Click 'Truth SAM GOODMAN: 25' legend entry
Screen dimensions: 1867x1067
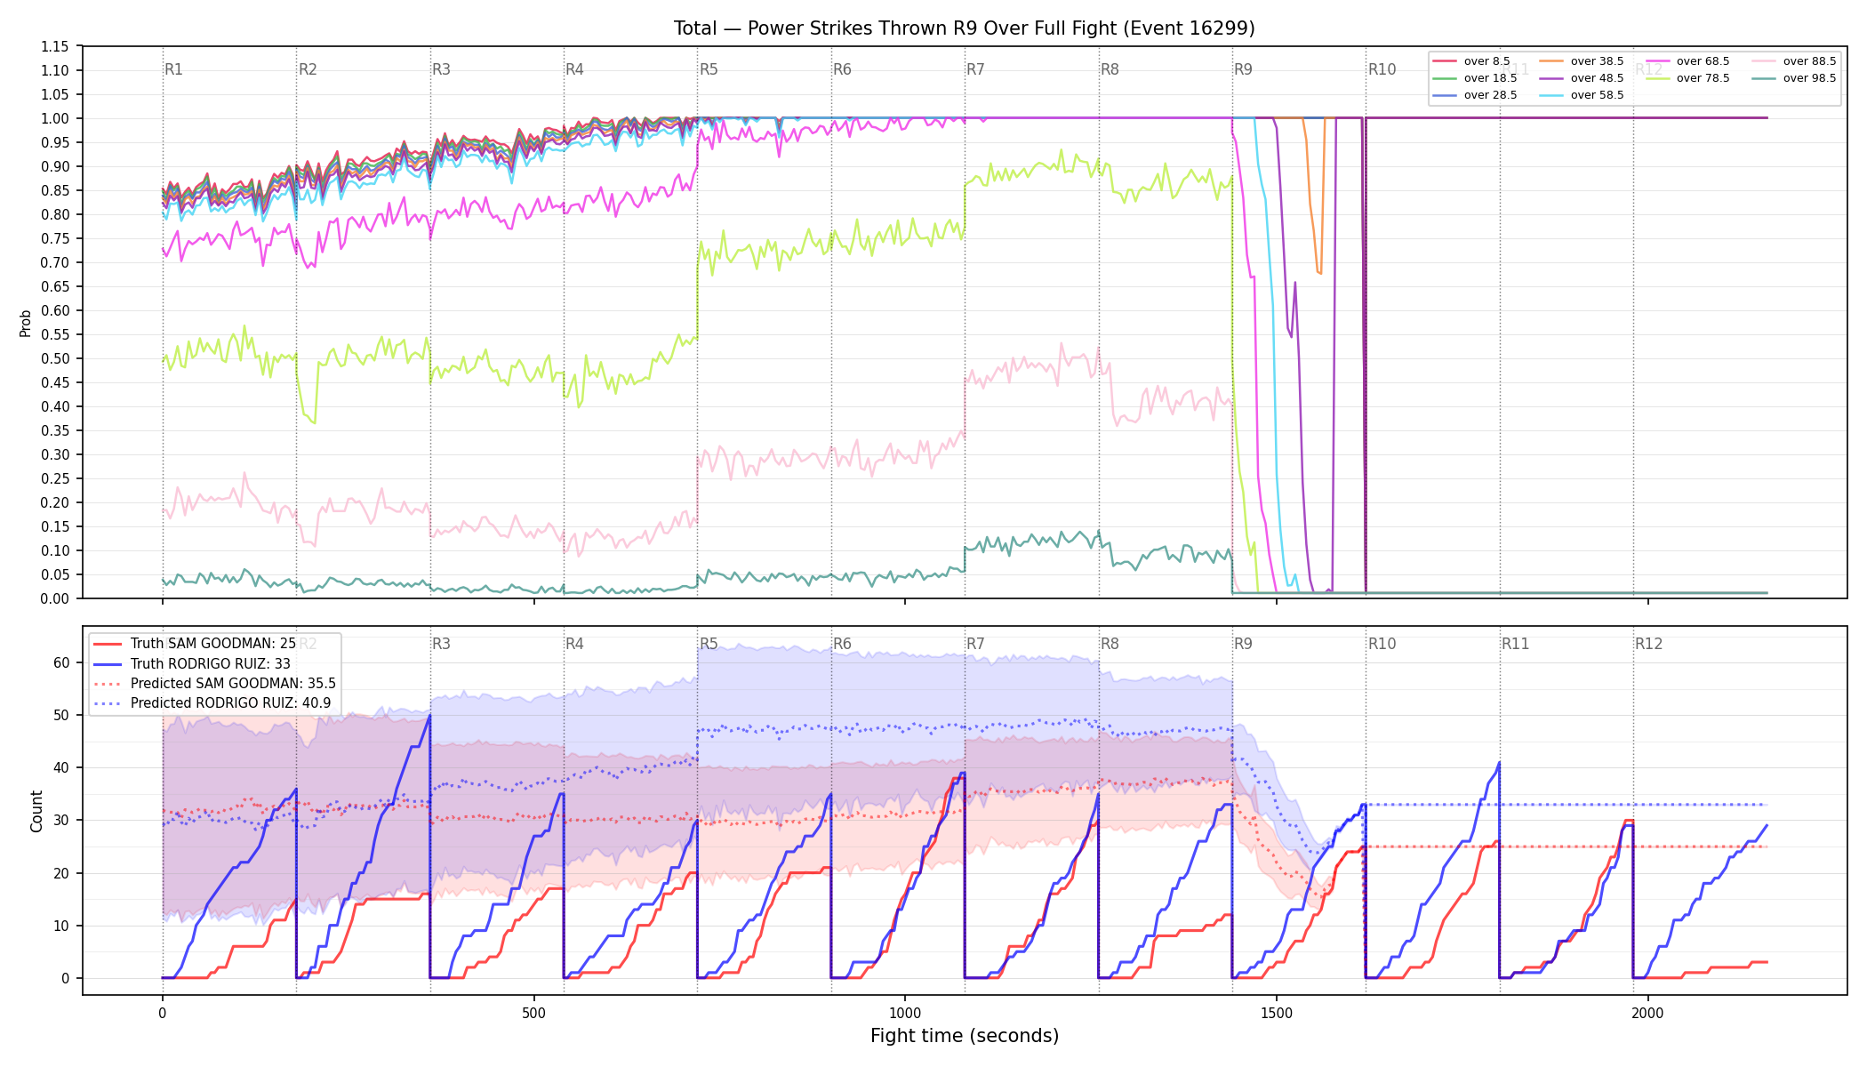pos(213,644)
